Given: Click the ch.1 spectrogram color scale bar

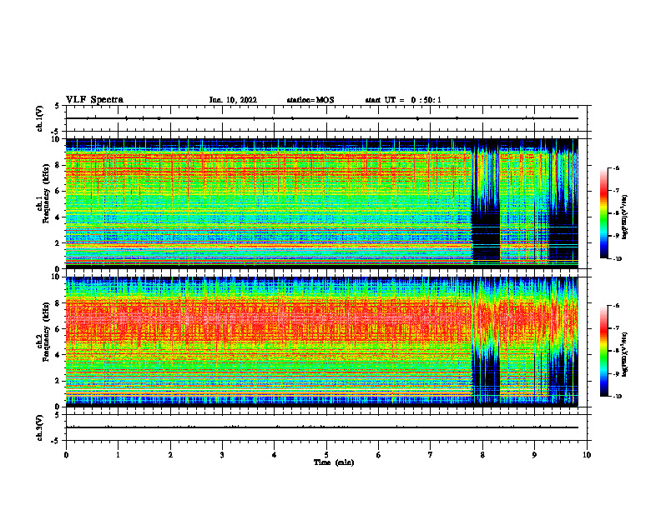Looking at the screenshot, I should click(603, 213).
